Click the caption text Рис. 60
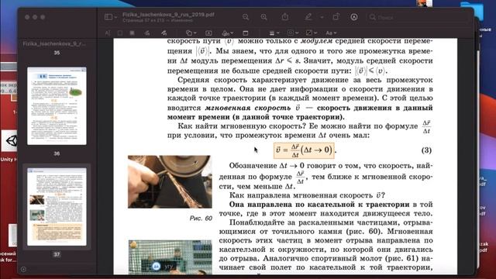Screen dimensions: 496x279 (x=201, y=219)
